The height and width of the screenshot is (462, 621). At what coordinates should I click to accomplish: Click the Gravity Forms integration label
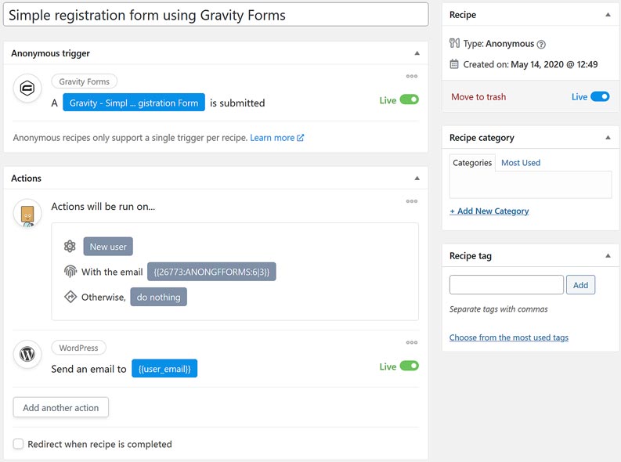pyautogui.click(x=84, y=81)
